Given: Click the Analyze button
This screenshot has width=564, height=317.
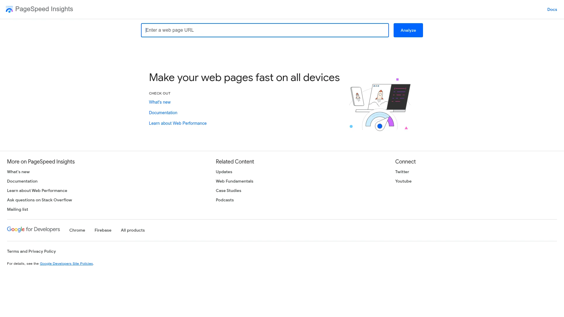Looking at the screenshot, I should (x=408, y=30).
